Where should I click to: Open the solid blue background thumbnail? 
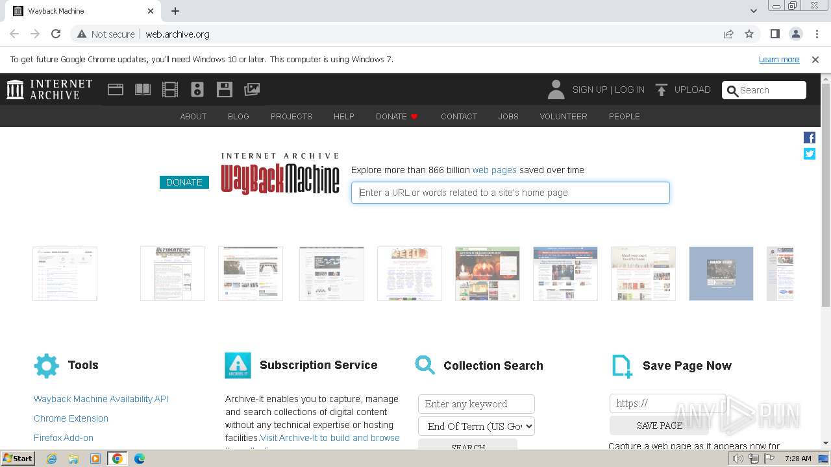point(721,273)
